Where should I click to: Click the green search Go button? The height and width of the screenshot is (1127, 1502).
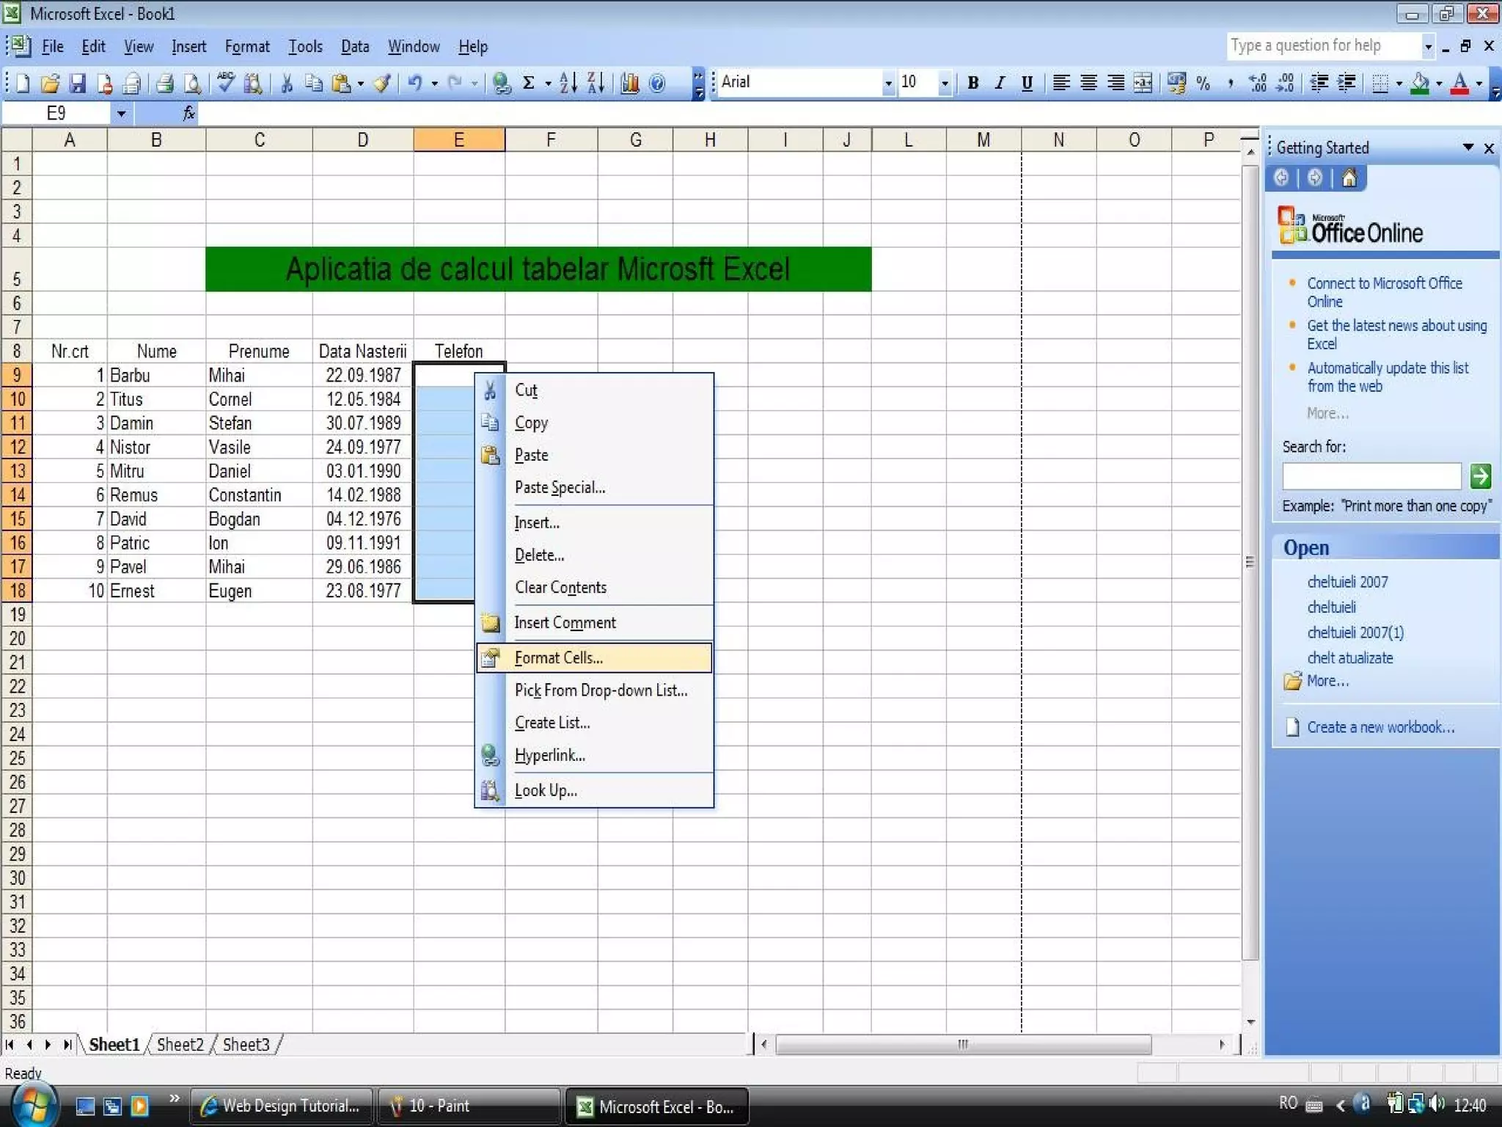coord(1480,476)
